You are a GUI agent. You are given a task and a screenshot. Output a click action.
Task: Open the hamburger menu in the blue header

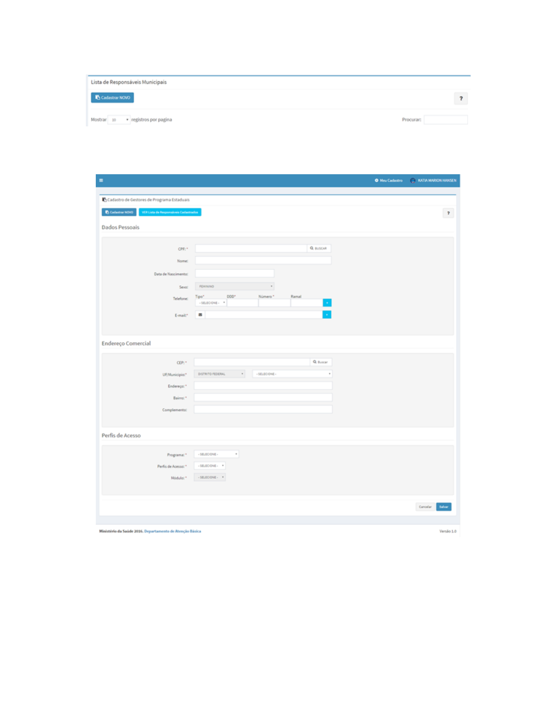click(x=101, y=181)
